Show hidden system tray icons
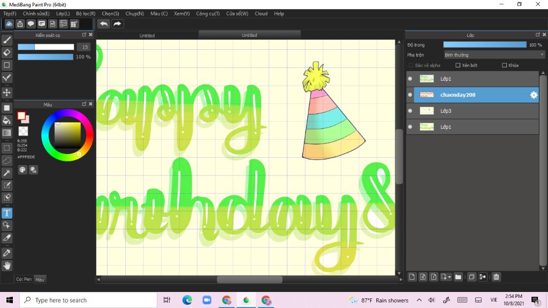548x308 pixels. 419,300
